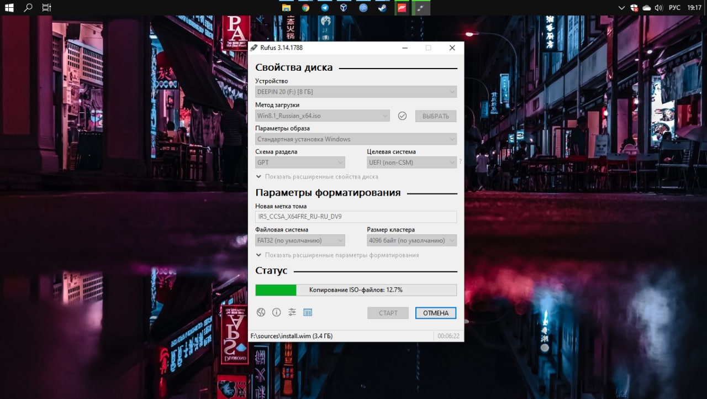Screen dimensions: 707x399
Task: Click the СТАРТ button
Action: pos(388,313)
